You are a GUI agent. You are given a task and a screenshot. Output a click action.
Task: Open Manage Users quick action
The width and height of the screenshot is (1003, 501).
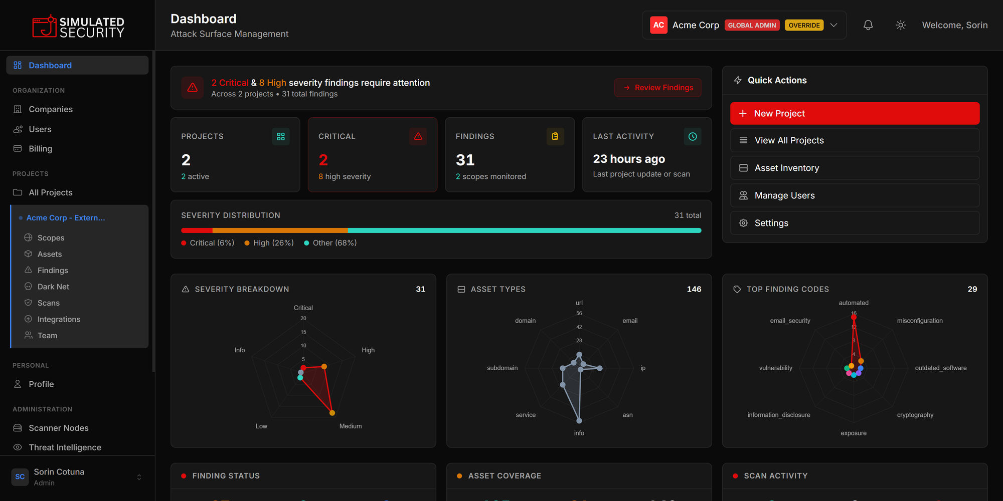pyautogui.click(x=855, y=195)
